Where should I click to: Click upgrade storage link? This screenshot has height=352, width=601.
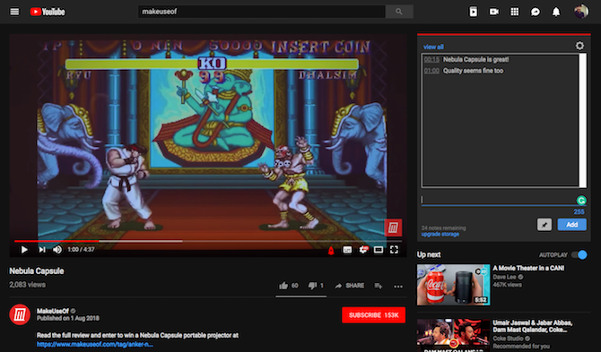pos(440,234)
